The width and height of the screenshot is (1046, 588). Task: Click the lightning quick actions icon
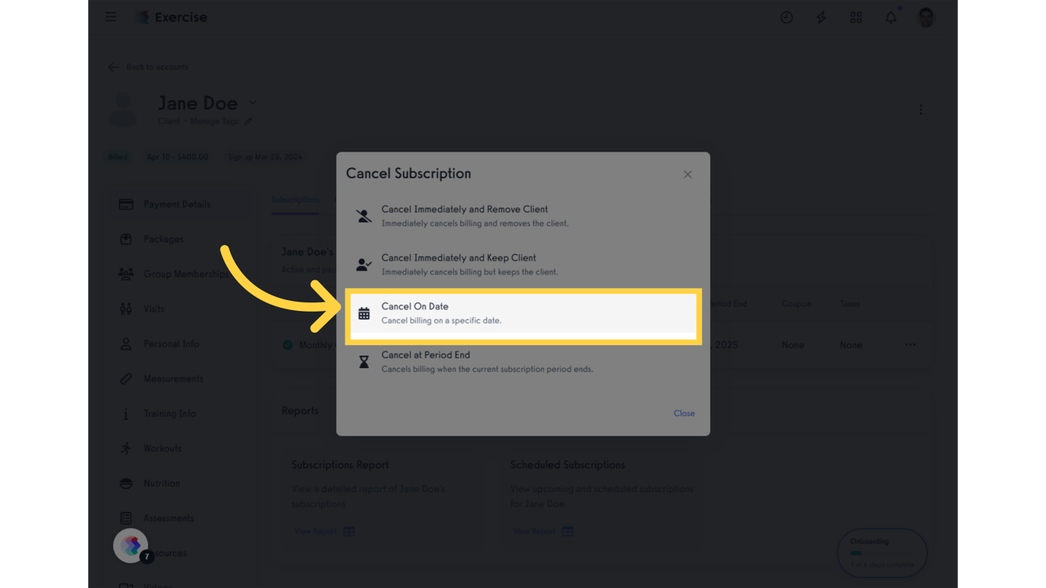tap(821, 17)
